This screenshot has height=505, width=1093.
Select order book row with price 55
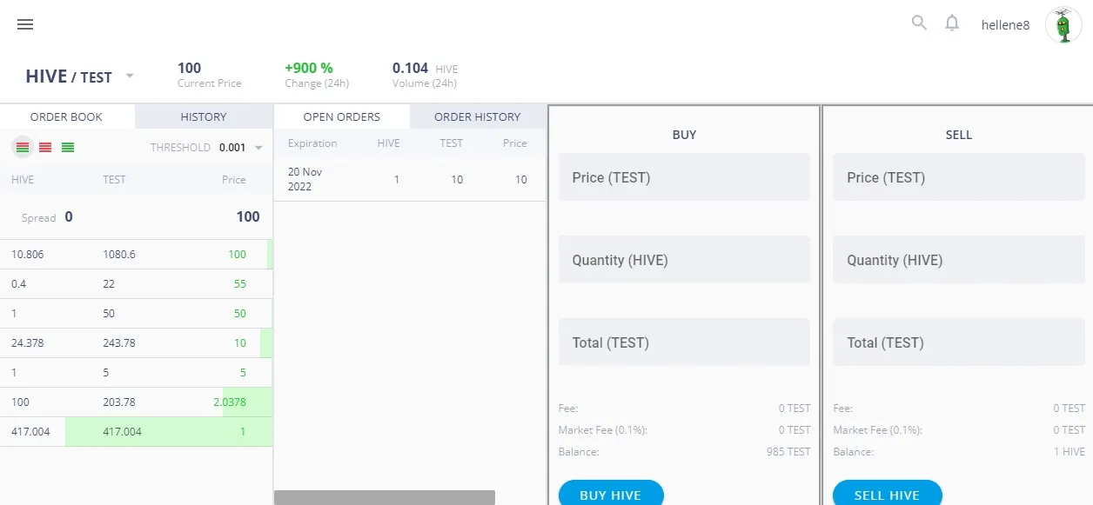136,284
